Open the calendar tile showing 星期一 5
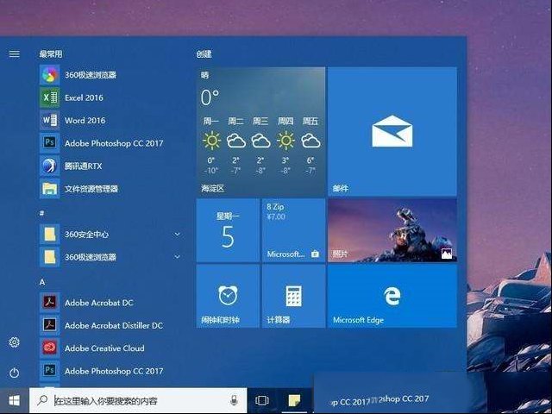 pyautogui.click(x=228, y=230)
